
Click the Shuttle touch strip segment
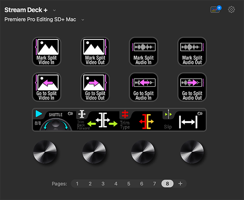54,120
